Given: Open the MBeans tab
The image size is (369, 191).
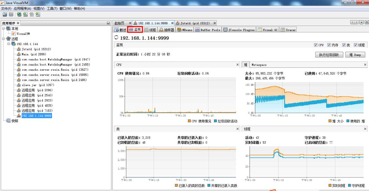Looking at the screenshot, I should 185,30.
